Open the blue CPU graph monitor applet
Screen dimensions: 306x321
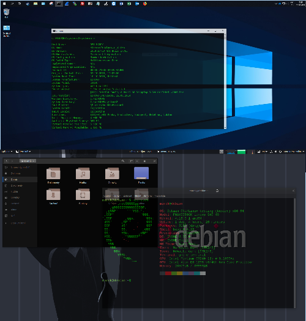pyautogui.click(x=231, y=152)
